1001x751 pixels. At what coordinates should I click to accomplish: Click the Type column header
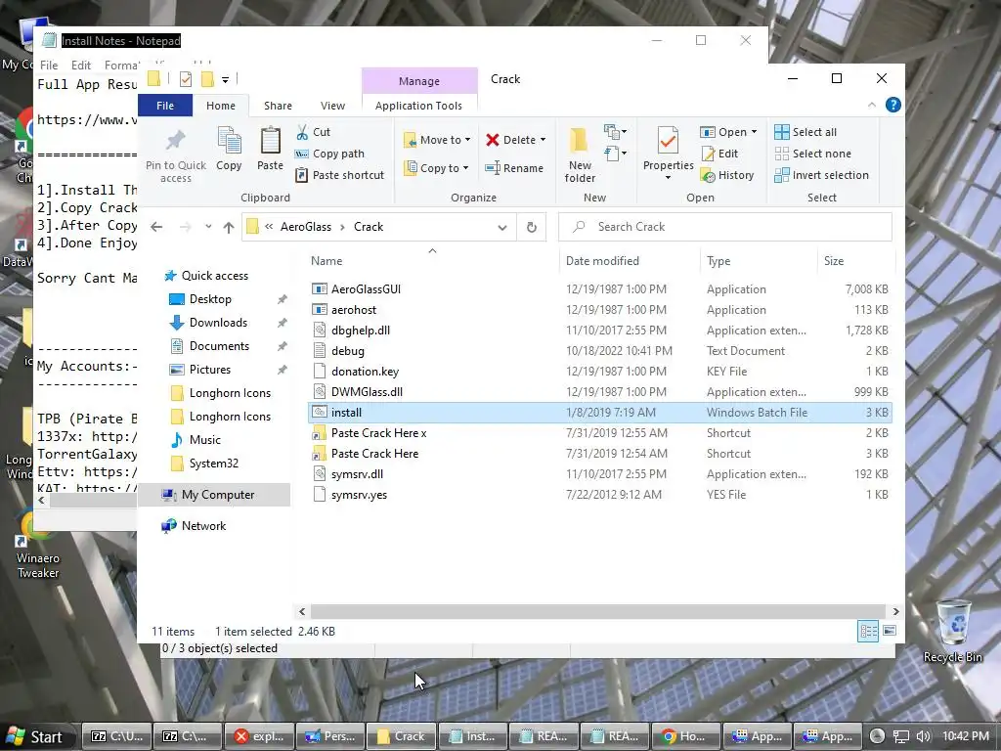point(718,260)
